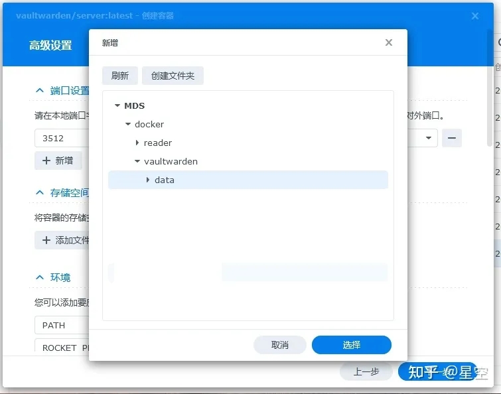501x394 pixels.
Task: Select the data folder
Action: [165, 180]
